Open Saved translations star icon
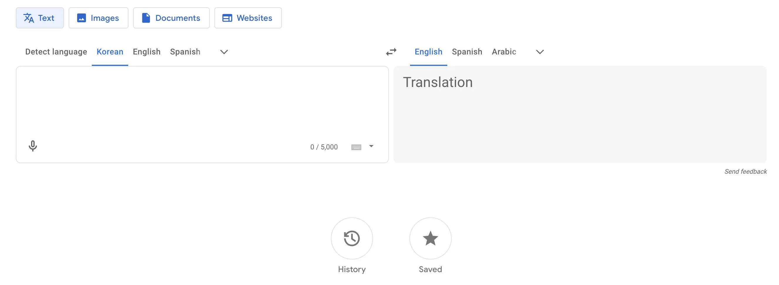The height and width of the screenshot is (285, 779). click(430, 238)
